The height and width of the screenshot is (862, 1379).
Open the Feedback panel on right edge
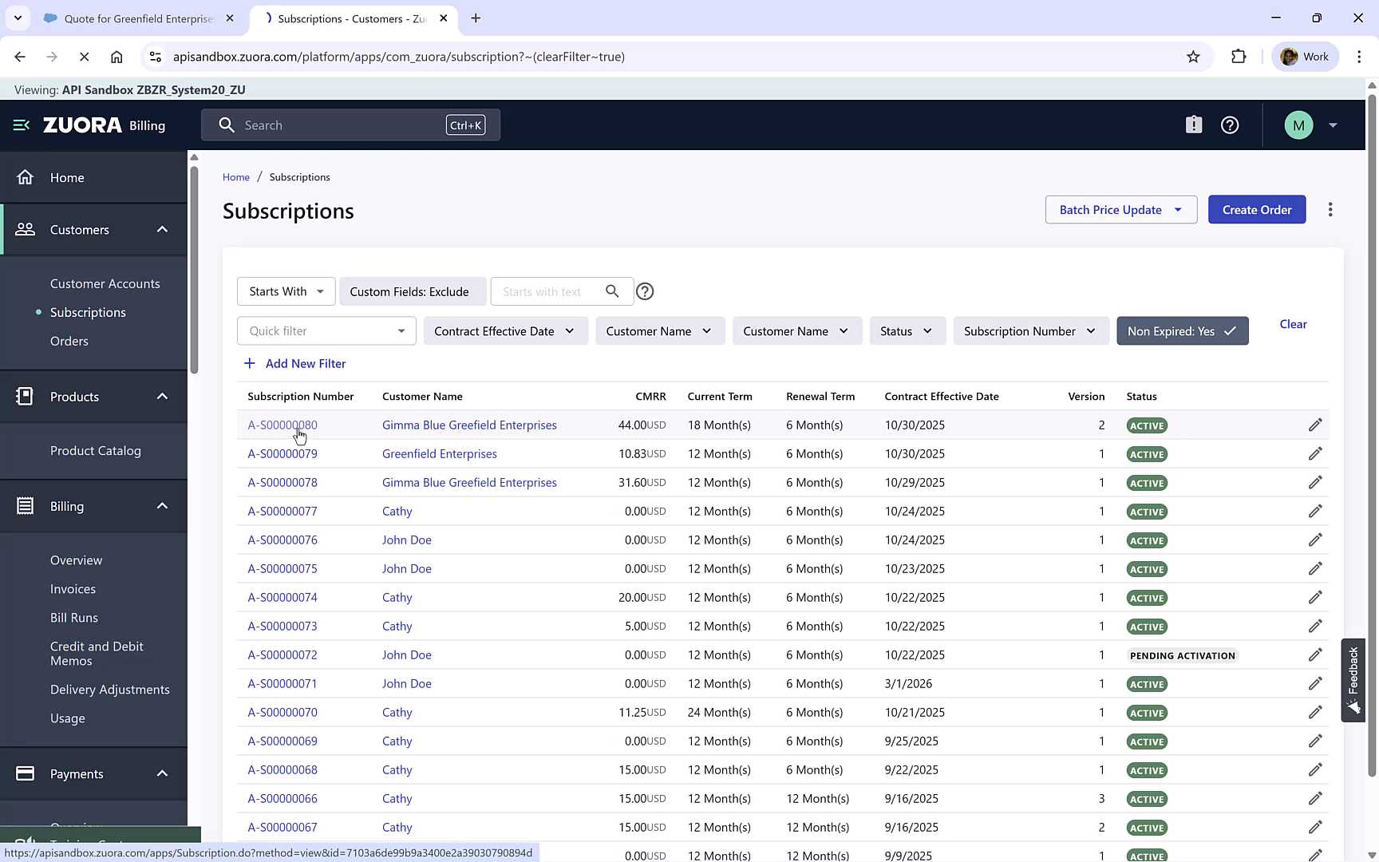[1353, 678]
